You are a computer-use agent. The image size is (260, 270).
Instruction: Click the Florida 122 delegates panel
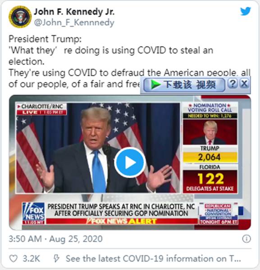click(x=210, y=179)
